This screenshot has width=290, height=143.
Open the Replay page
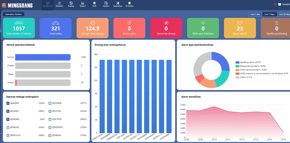coord(71,4)
